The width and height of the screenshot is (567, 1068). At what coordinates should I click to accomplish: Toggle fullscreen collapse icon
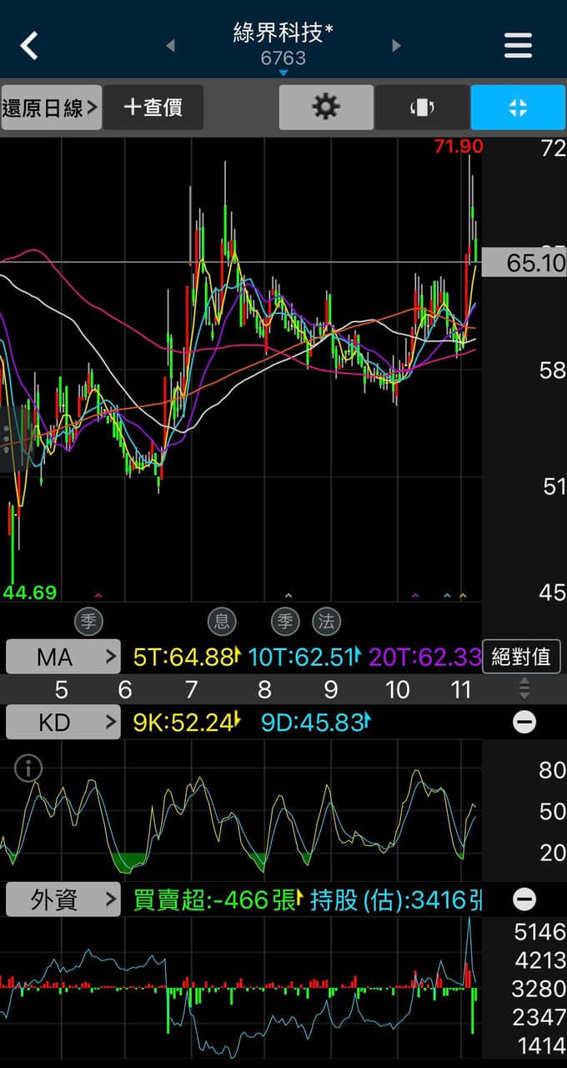518,108
